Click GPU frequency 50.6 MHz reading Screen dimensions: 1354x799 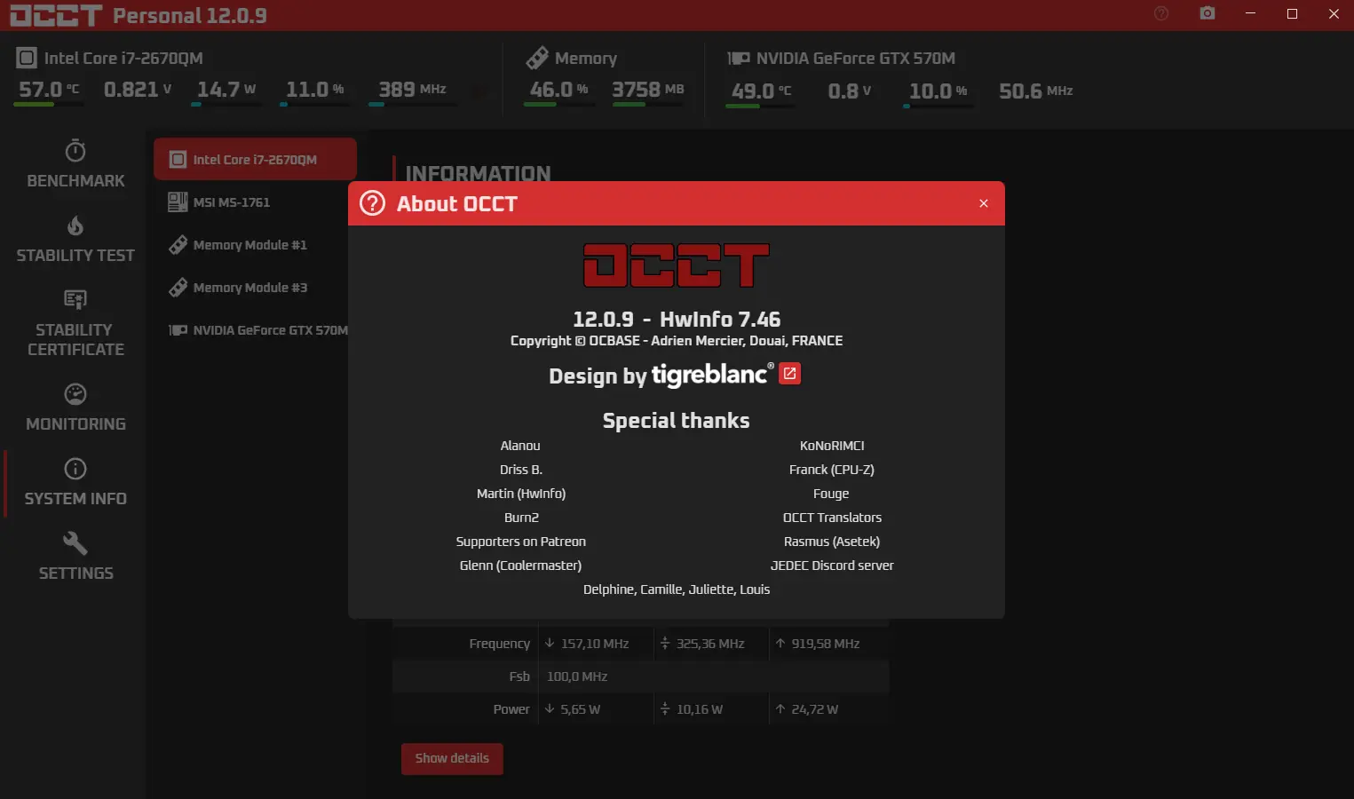coord(1036,91)
